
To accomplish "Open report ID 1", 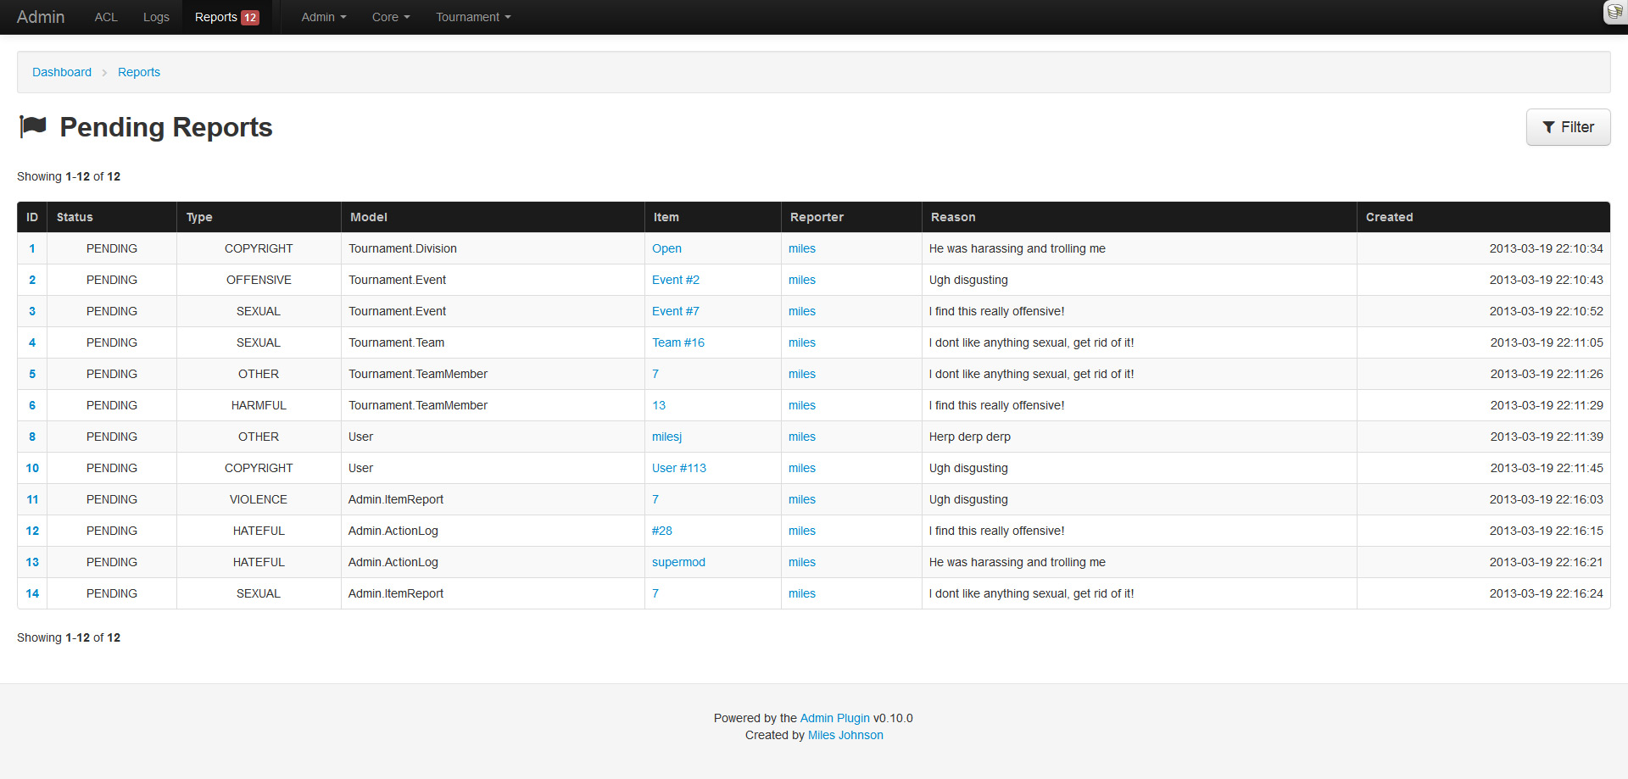I will 32,248.
